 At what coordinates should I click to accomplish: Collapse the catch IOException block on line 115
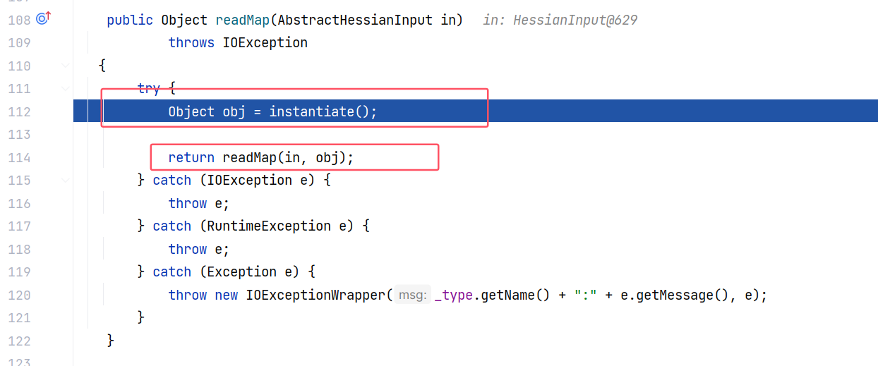point(66,181)
